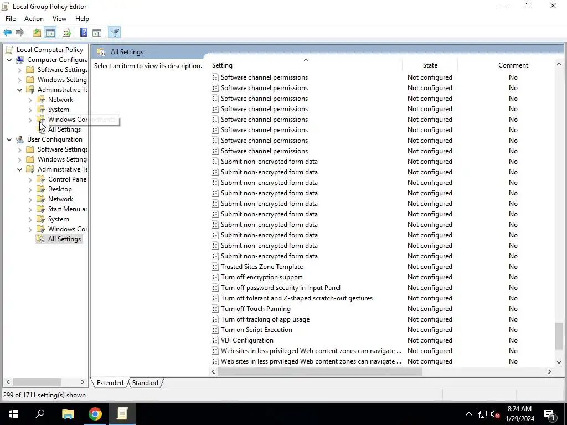This screenshot has height=425, width=567.
Task: Toggle the Show/Hide Action Pane icon
Action: click(97, 33)
